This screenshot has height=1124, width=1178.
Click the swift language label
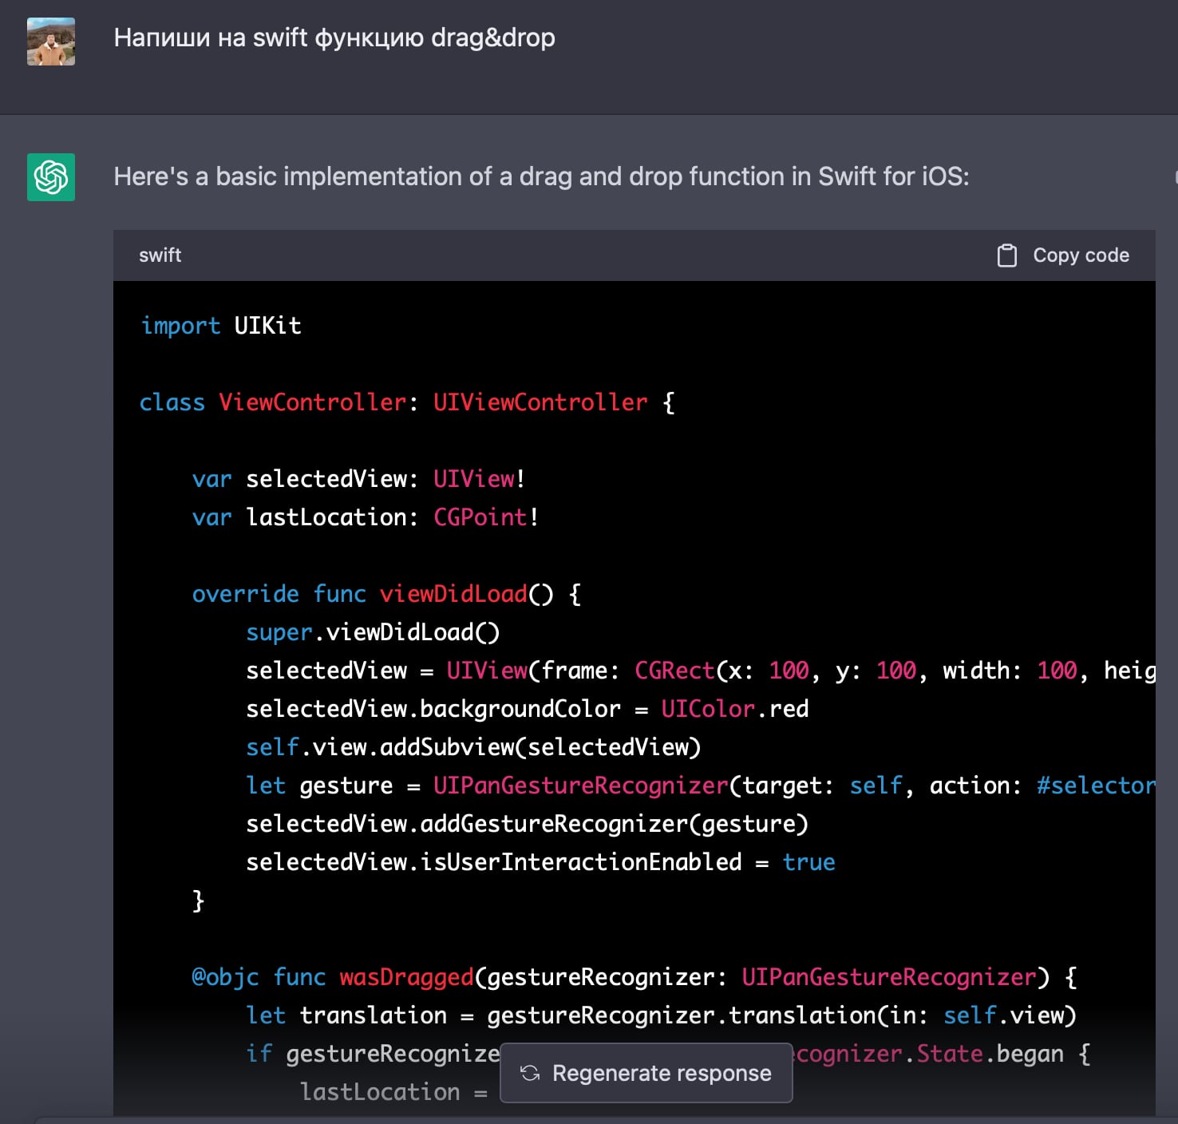(x=160, y=255)
